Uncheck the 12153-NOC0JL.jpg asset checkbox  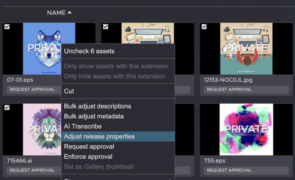point(204,27)
